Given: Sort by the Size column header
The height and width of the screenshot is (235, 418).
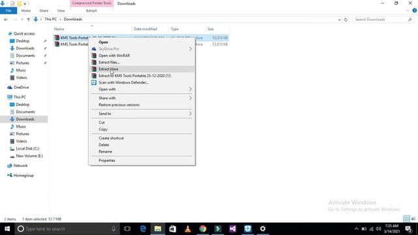Looking at the screenshot, I should pyautogui.click(x=210, y=29).
